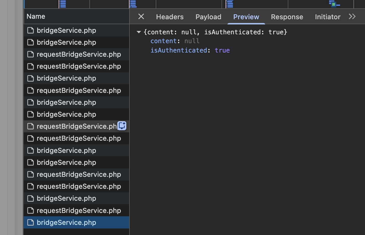Open the Headers tab
This screenshot has width=365, height=235.
(x=170, y=17)
